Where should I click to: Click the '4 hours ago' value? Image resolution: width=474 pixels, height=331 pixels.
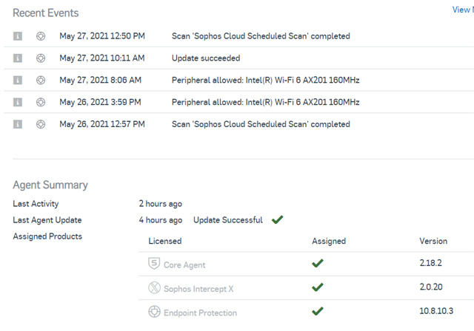(x=161, y=220)
